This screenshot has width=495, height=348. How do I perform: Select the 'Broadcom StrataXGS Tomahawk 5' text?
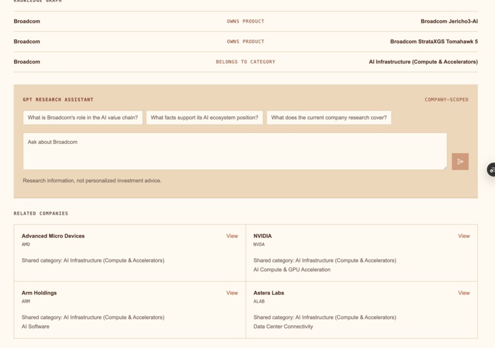click(x=434, y=41)
